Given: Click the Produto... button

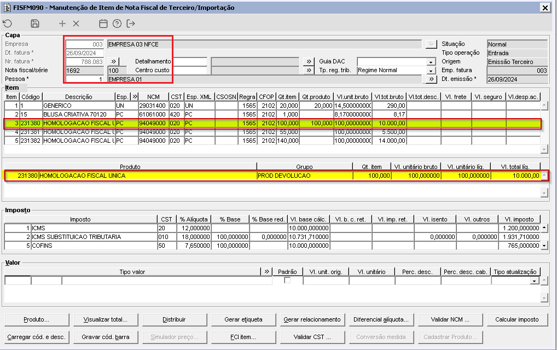Looking at the screenshot, I should (37, 319).
